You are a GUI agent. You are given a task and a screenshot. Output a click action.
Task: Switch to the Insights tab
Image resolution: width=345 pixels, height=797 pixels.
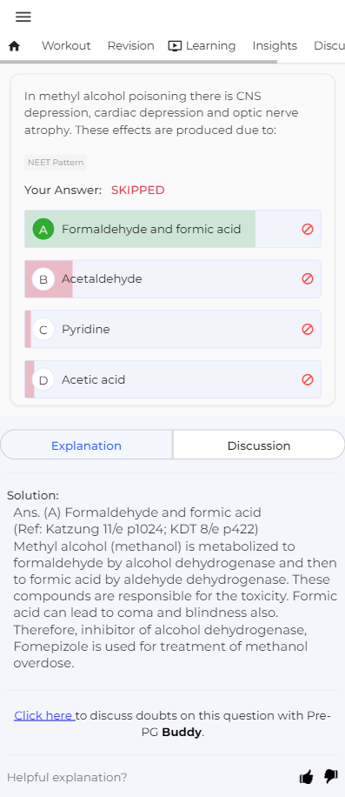(275, 46)
